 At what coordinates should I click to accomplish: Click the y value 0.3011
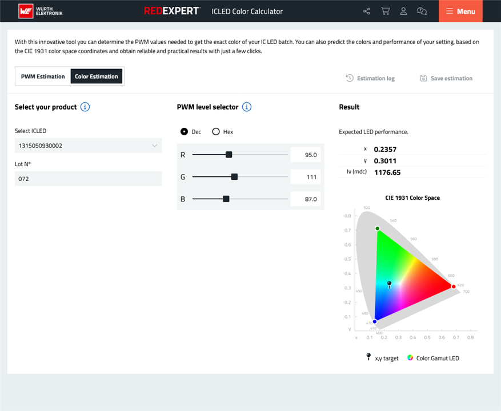(385, 161)
